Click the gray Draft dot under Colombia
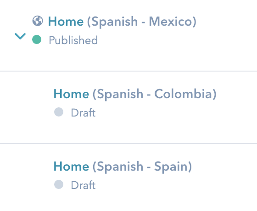 (x=59, y=112)
